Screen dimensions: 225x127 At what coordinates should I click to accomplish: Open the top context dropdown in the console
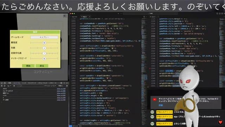pyautogui.click(x=9, y=86)
